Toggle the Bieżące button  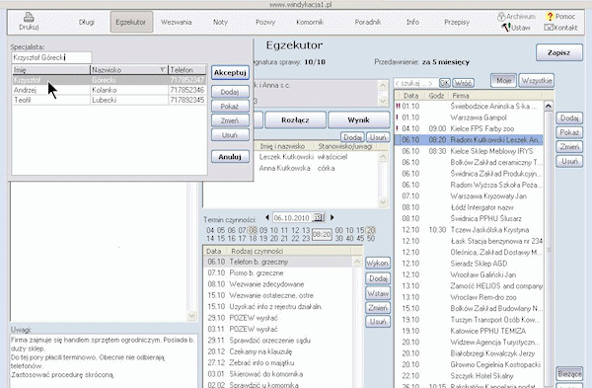pyautogui.click(x=569, y=373)
